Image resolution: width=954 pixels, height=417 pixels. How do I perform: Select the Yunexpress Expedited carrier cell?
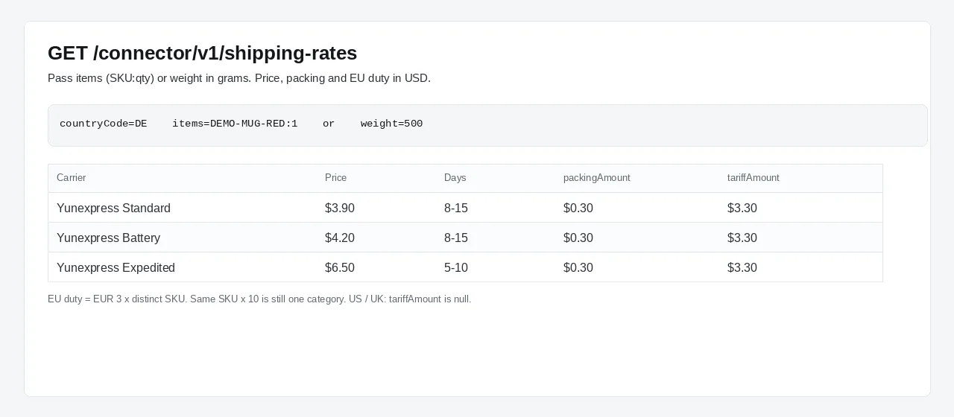coord(116,267)
